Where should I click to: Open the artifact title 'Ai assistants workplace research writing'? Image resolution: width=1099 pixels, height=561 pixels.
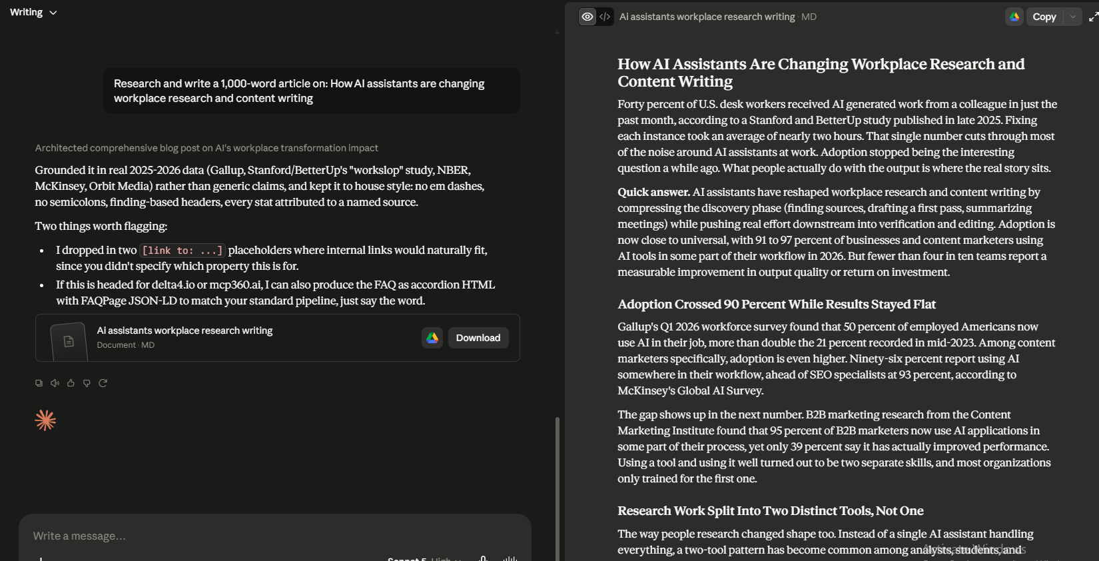(707, 17)
